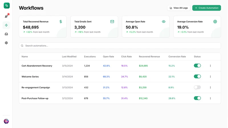The height and width of the screenshot is (128, 228).
Task: Click the 19.0% average conversion figure
Action: pos(183,27)
